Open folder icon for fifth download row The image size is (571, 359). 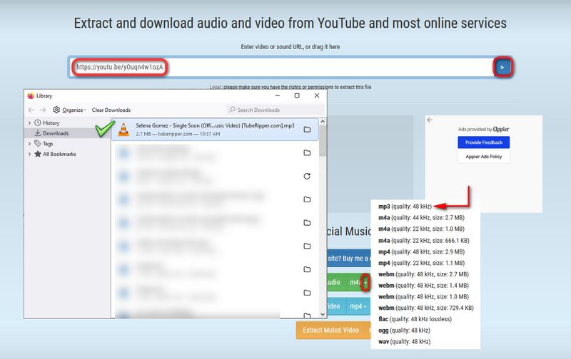click(x=307, y=222)
